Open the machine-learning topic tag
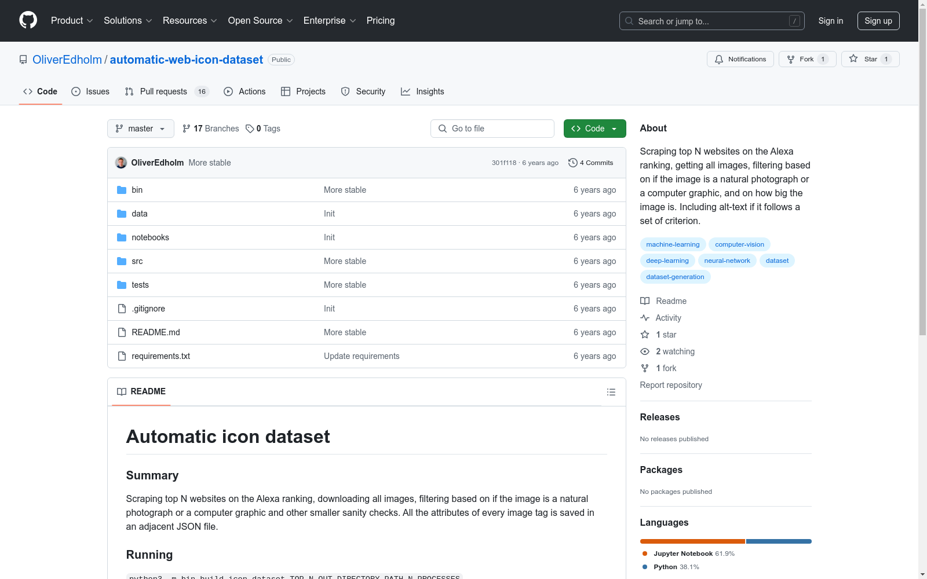This screenshot has height=579, width=927. 673,244
